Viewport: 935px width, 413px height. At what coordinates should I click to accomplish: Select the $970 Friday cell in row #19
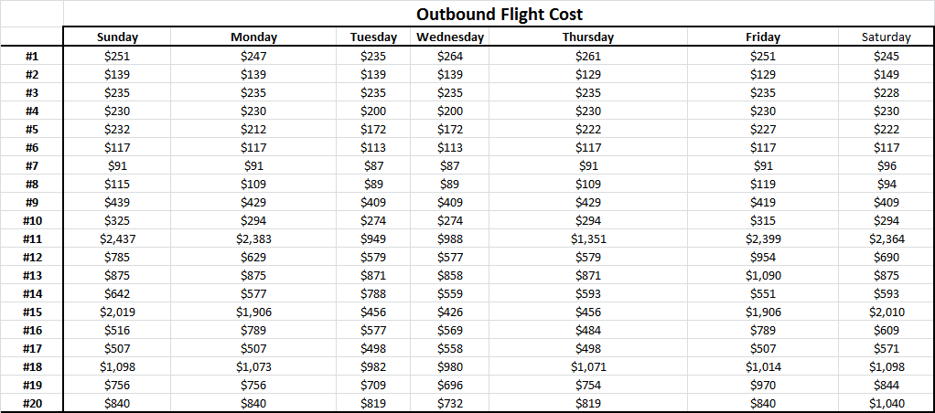coord(763,385)
